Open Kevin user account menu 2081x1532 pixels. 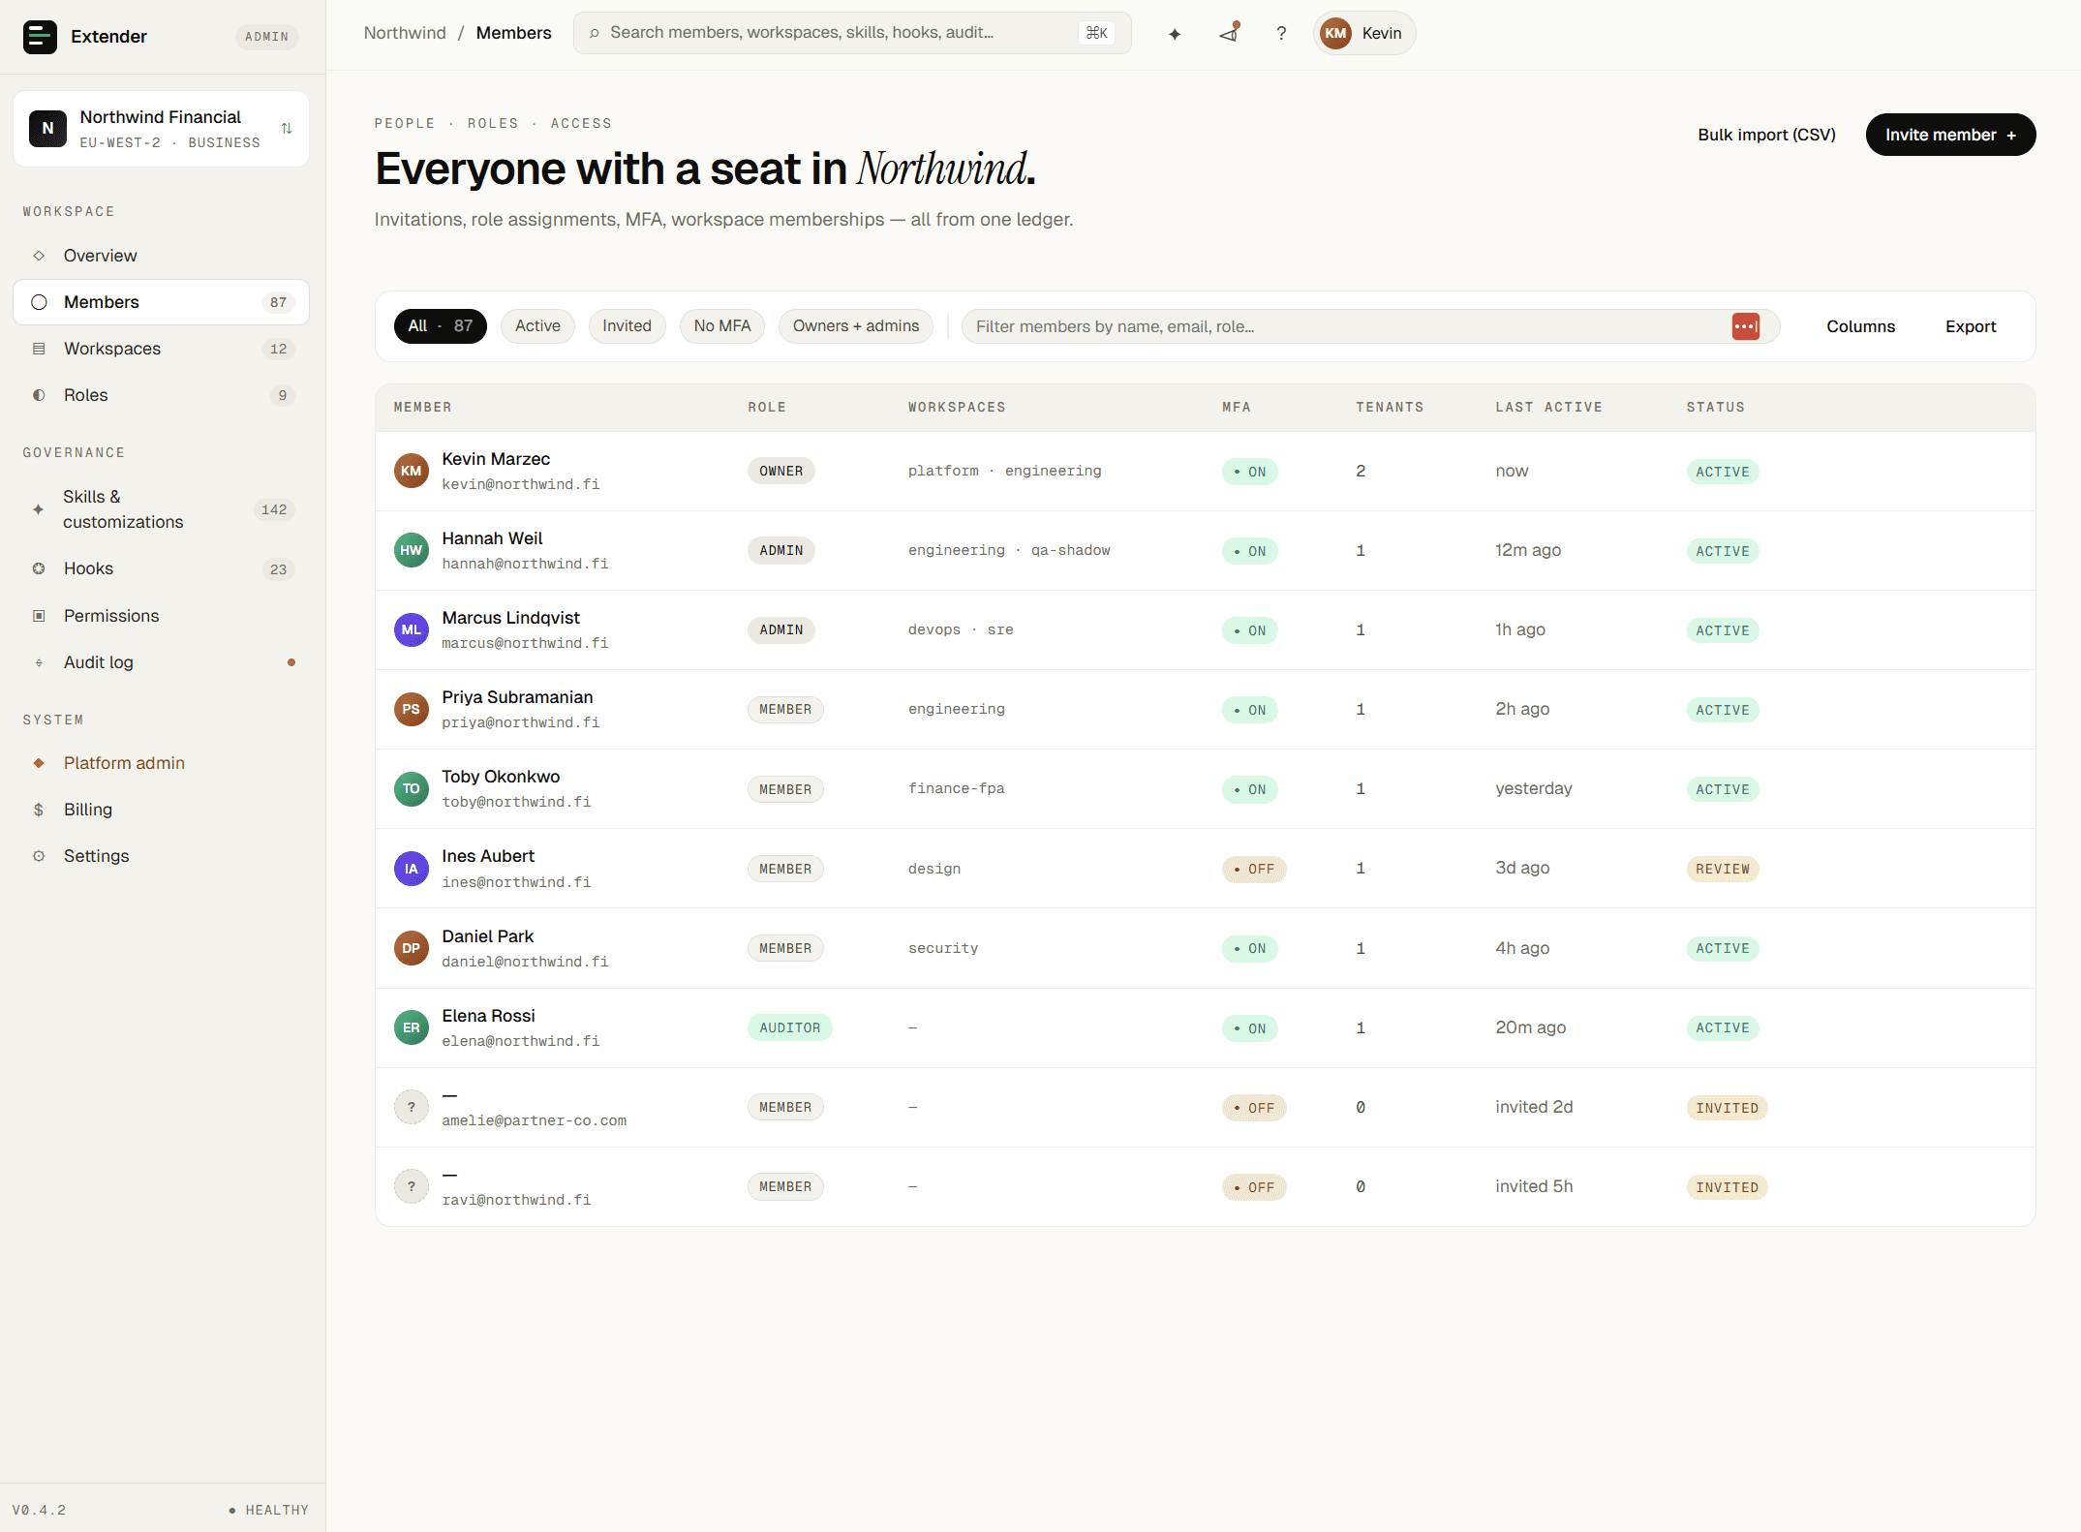(1364, 33)
